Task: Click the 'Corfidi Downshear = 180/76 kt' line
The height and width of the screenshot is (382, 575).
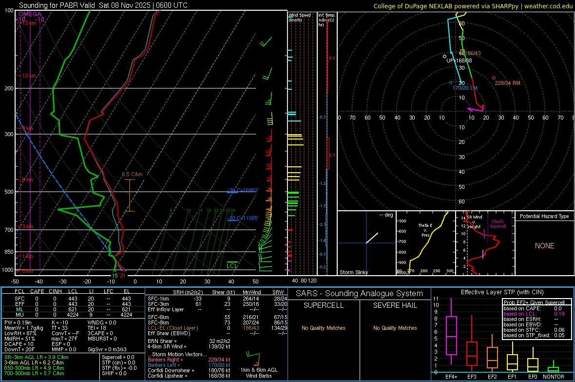Action: point(189,370)
